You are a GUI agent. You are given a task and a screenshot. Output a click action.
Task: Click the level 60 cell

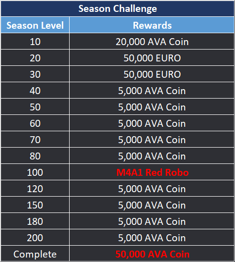tap(35, 123)
